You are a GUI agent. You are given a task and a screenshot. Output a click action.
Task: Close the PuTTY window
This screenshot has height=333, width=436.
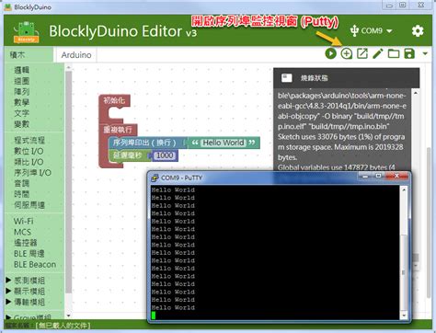(x=396, y=176)
